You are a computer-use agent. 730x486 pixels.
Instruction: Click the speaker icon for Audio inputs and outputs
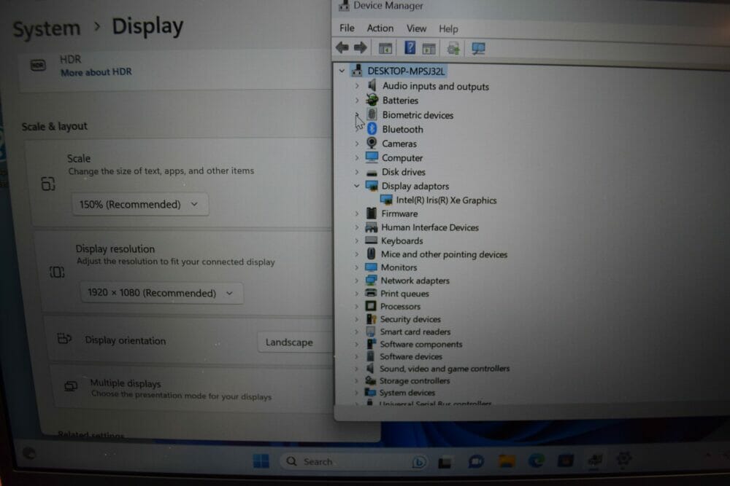tap(372, 85)
